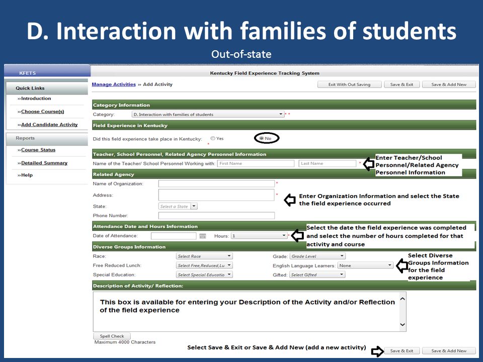This screenshot has height=362, width=483.
Task: Click the bottom Save & Exit button
Action: (x=401, y=350)
